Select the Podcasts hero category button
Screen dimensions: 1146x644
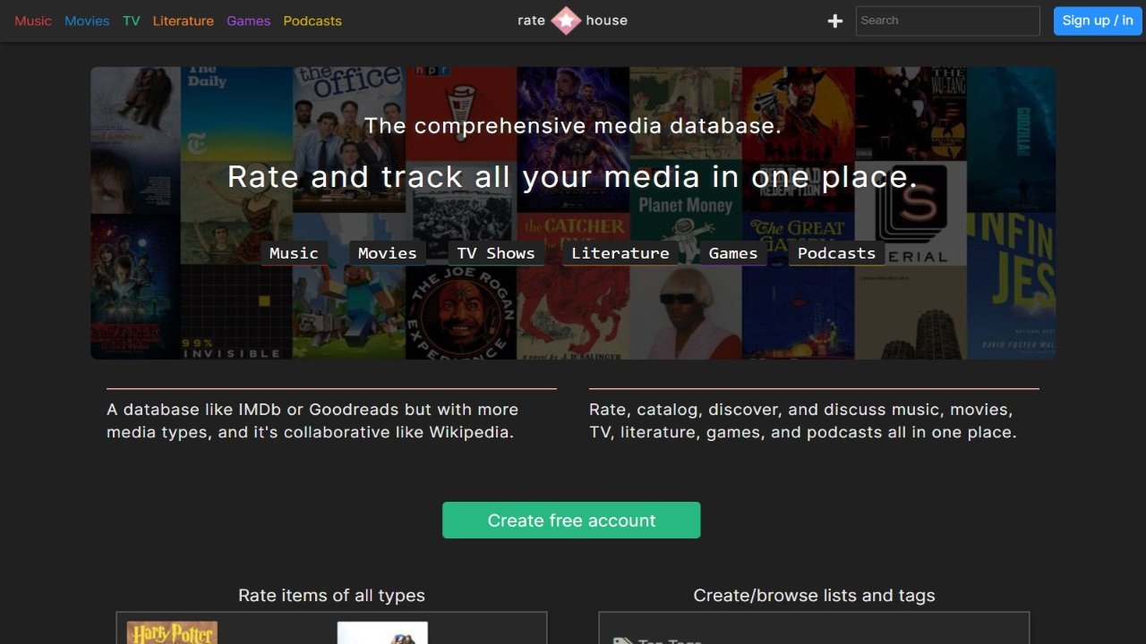[x=837, y=253]
